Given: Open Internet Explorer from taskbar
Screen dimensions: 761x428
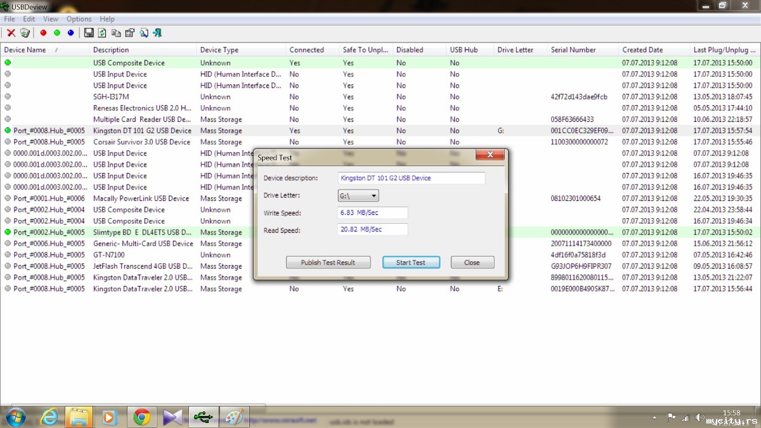Looking at the screenshot, I should click(48, 417).
